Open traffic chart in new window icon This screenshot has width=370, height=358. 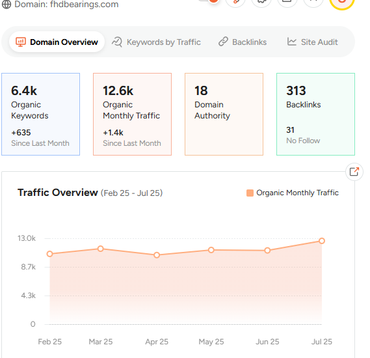click(354, 172)
